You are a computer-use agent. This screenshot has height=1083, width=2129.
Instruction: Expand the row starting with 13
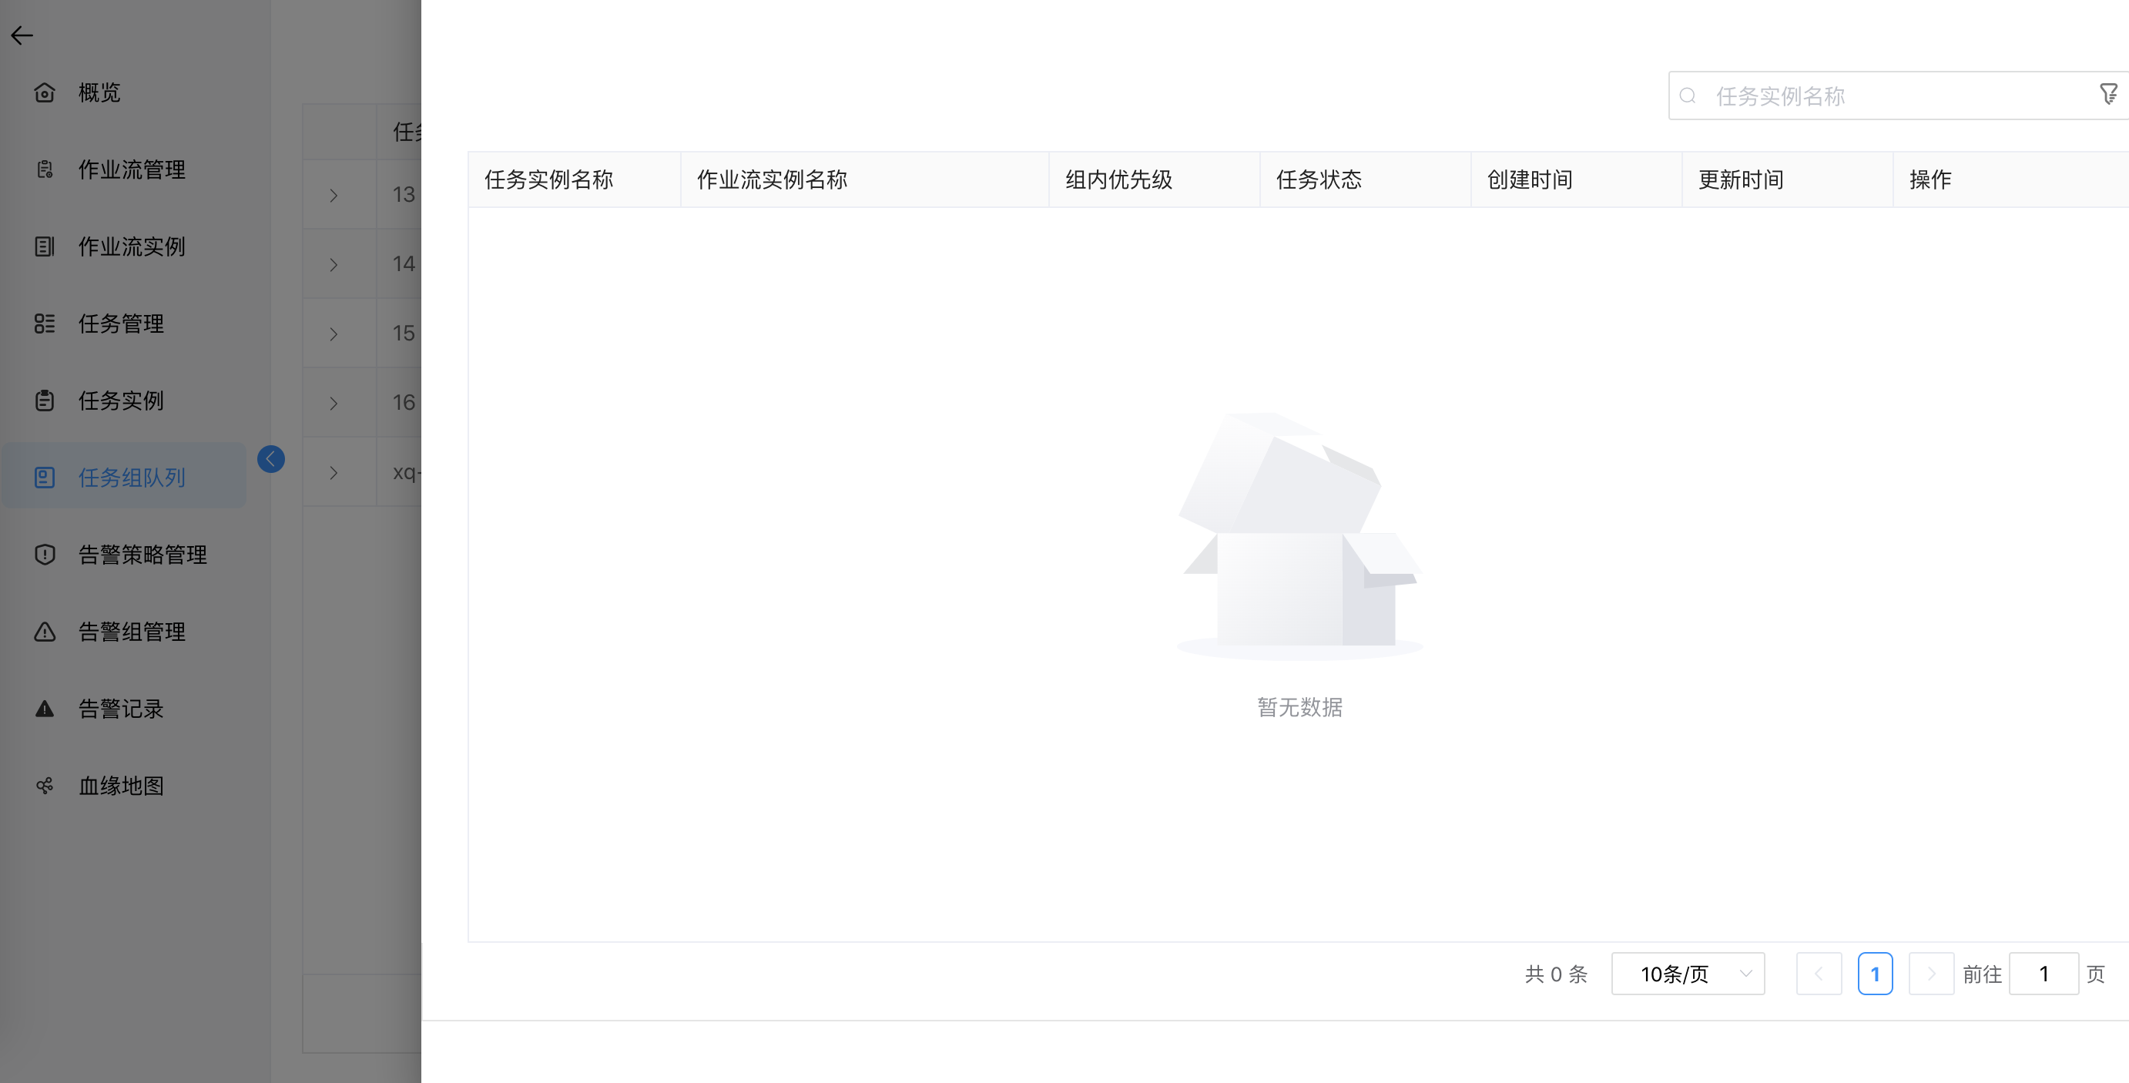[333, 195]
